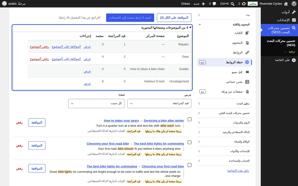Open Servicing a bike after winter link

(164, 121)
